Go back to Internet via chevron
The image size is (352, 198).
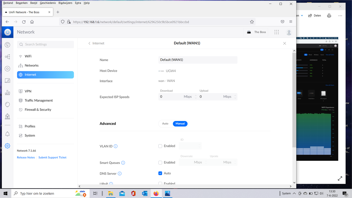click(x=89, y=43)
